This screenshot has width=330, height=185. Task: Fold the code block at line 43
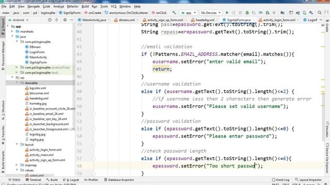(x=94, y=54)
